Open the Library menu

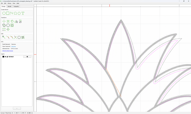9,3
